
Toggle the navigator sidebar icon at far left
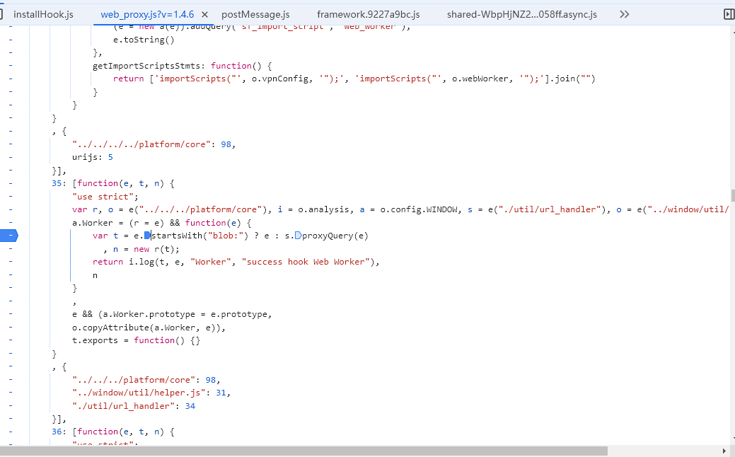[2, 14]
